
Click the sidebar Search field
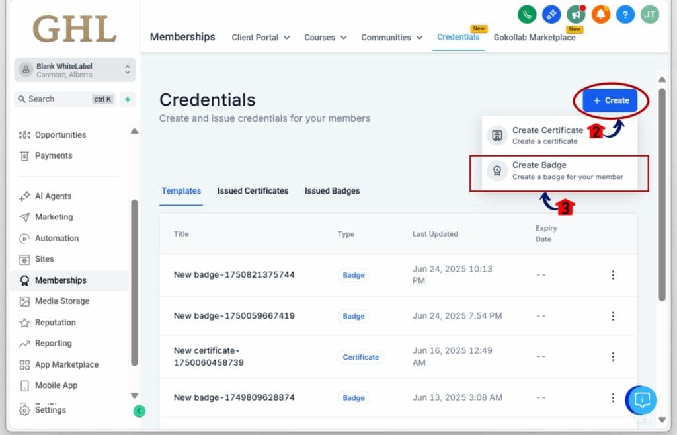[65, 99]
